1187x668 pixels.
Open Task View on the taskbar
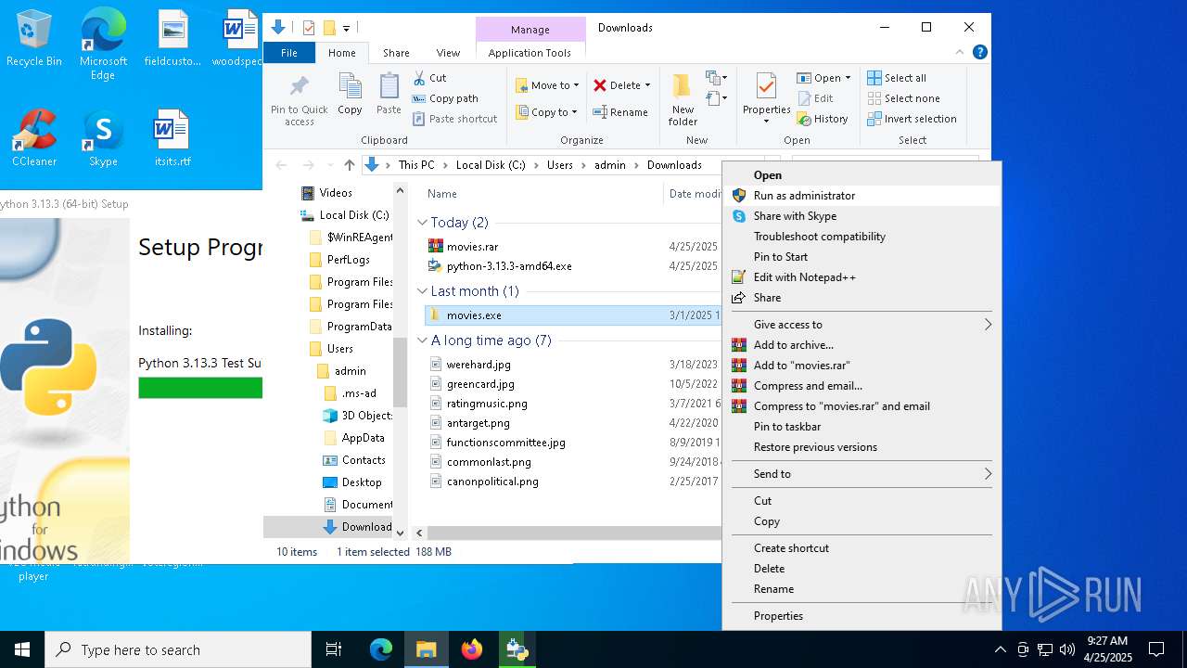click(334, 649)
